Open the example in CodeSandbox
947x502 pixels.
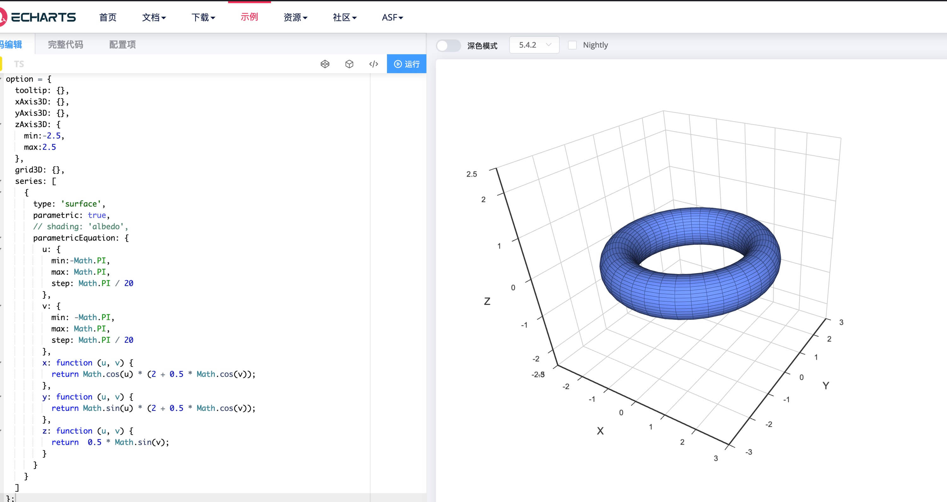pos(349,64)
